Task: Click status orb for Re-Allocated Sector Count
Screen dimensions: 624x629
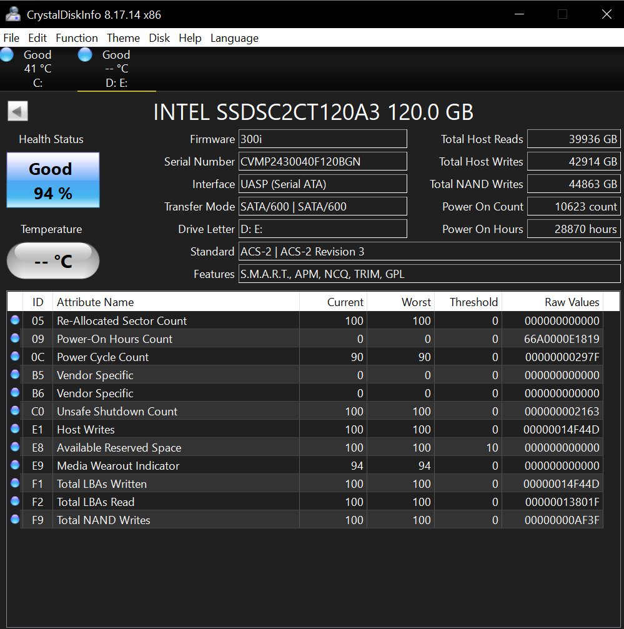Action: coord(15,320)
